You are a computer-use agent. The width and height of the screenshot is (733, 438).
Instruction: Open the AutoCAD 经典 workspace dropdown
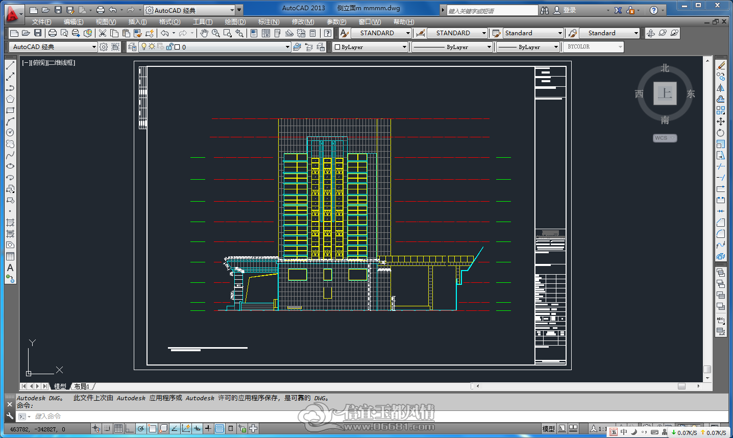(53, 47)
